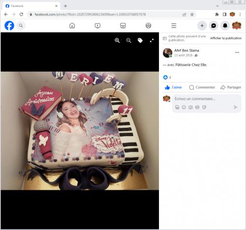Open the account profile menu

point(237,26)
